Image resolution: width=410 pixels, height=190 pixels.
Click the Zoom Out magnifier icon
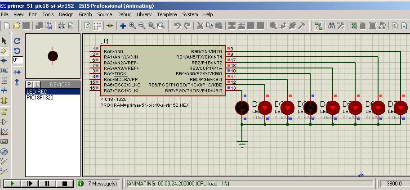pos(142,26)
